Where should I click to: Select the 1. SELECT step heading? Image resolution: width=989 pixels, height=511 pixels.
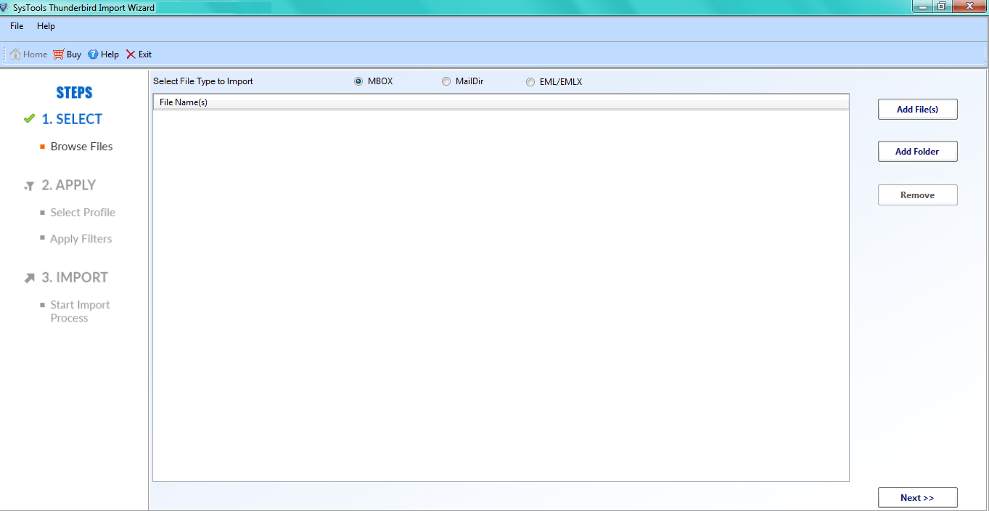tap(72, 119)
